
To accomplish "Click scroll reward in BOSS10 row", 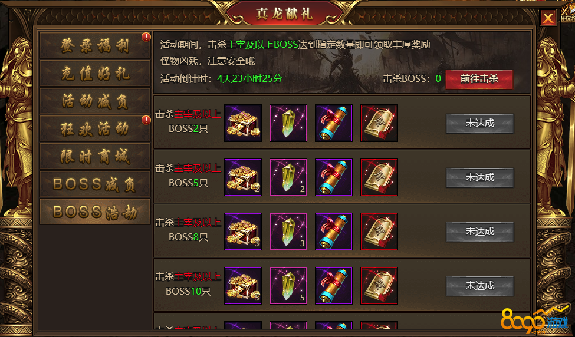I will point(334,286).
